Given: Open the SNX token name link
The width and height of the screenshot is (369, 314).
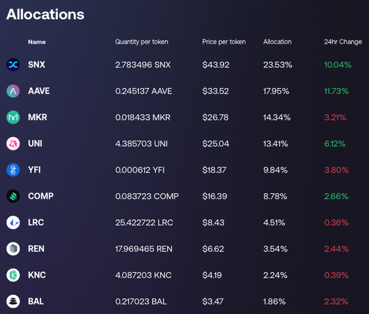Looking at the screenshot, I should tap(36, 65).
